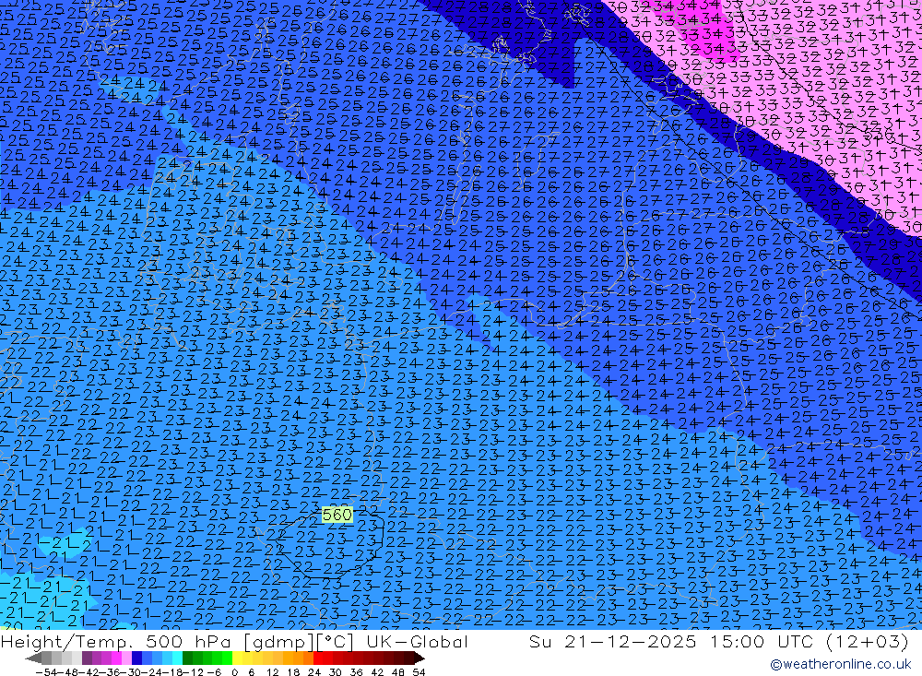Pick the dark blue legend swatch
This screenshot has height=676, width=922.
(x=137, y=658)
